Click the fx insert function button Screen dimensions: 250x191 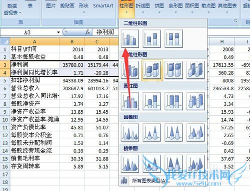coord(87,32)
